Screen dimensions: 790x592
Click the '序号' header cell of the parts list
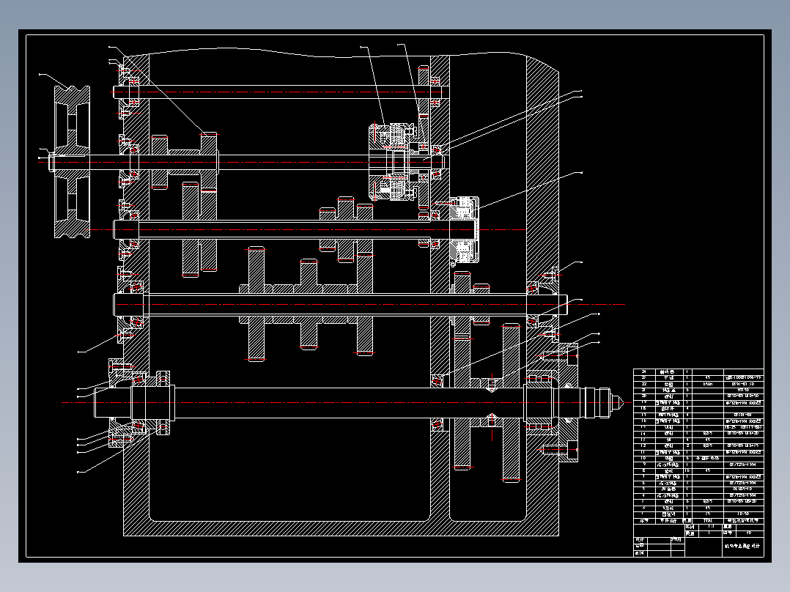[644, 520]
